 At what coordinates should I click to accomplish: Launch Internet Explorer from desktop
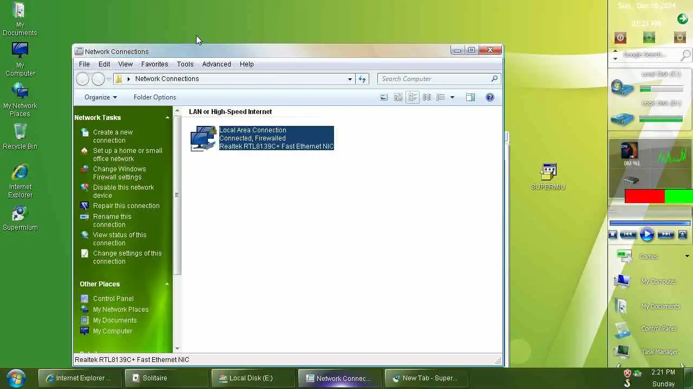click(x=20, y=181)
